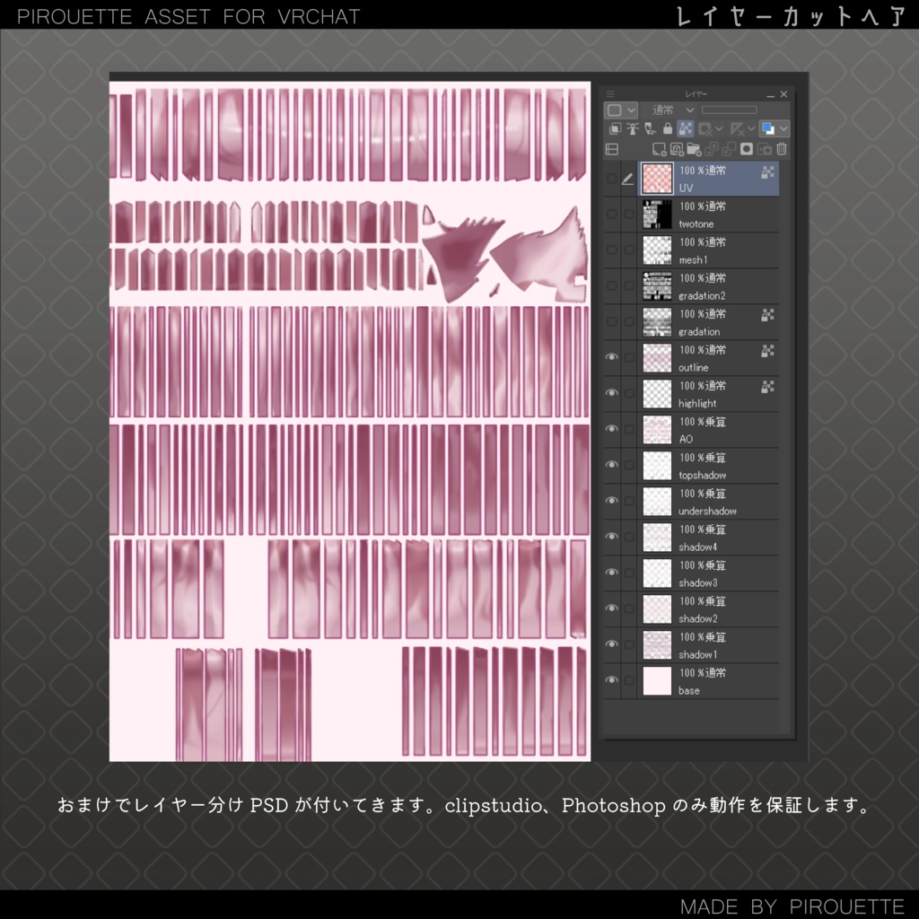Adjust the layer opacity slider

tap(730, 109)
